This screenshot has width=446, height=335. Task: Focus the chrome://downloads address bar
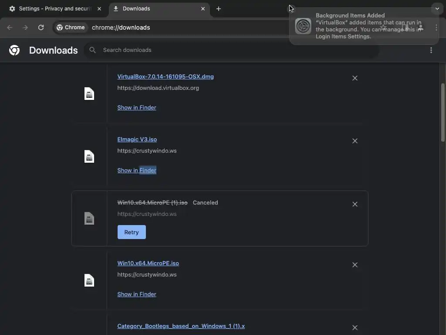[121, 27]
